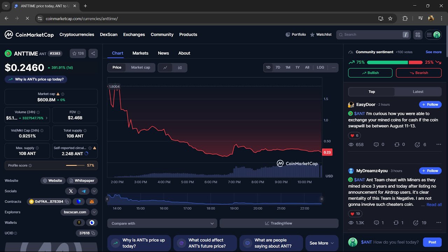The image size is (448, 252).
Task: Expand more Socials dropdown
Action: 94,191
